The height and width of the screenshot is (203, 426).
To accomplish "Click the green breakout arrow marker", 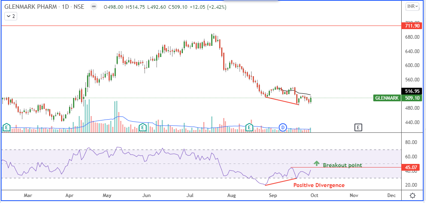I will (316, 163).
